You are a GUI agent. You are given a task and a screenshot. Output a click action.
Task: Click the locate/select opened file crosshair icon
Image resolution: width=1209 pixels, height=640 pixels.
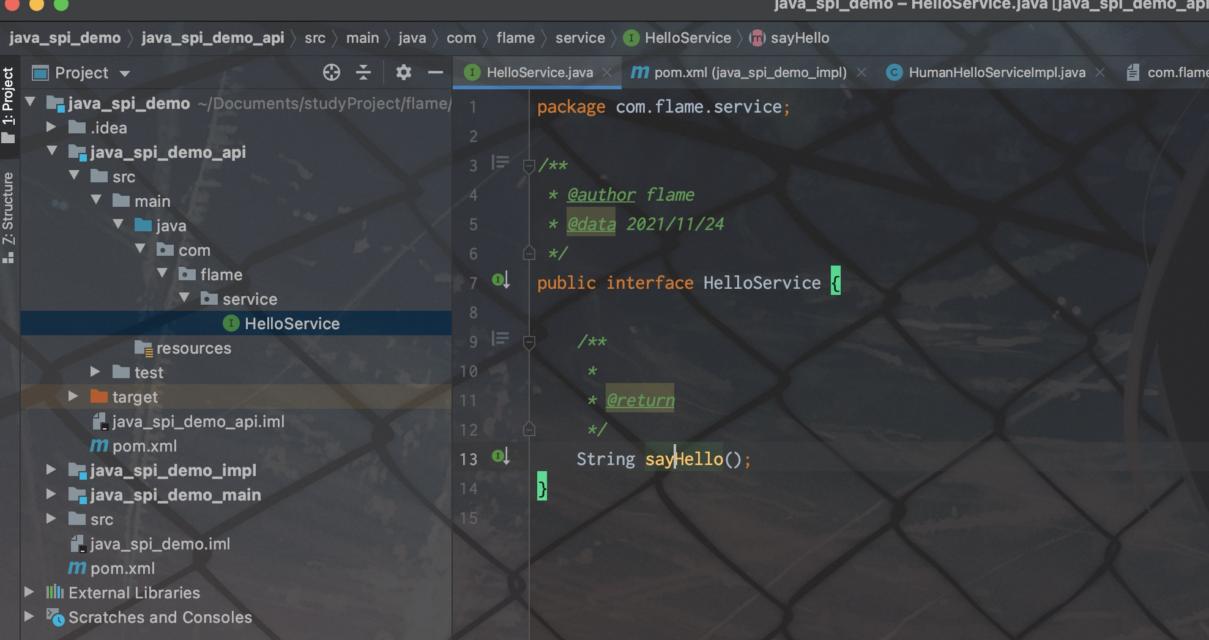[332, 73]
